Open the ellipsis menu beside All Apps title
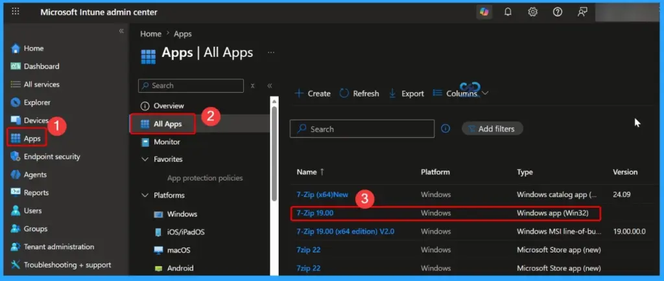Screen dimensions: 664x281 (271, 53)
